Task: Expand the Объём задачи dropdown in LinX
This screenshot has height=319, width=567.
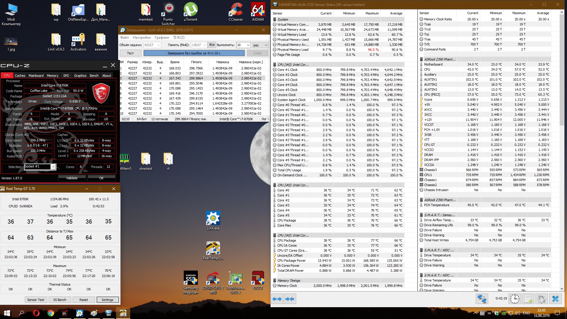Action: click(159, 45)
